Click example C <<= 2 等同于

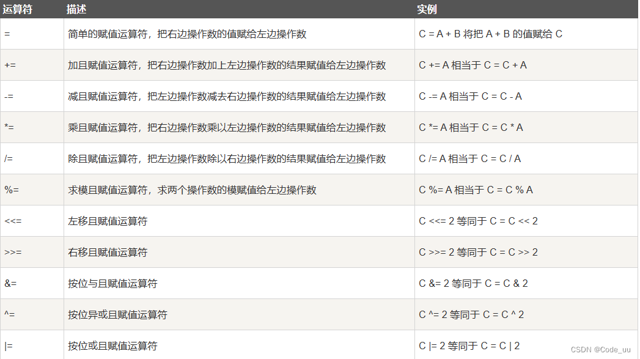pos(479,221)
